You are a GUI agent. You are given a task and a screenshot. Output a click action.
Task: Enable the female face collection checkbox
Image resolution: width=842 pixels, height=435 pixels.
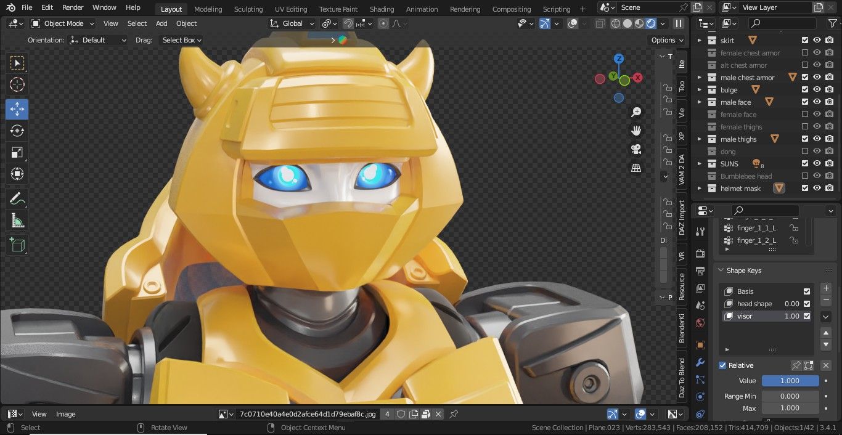pos(804,115)
